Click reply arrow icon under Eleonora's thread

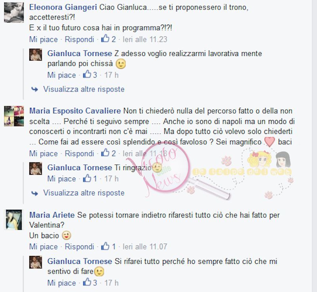pyautogui.click(x=35, y=89)
